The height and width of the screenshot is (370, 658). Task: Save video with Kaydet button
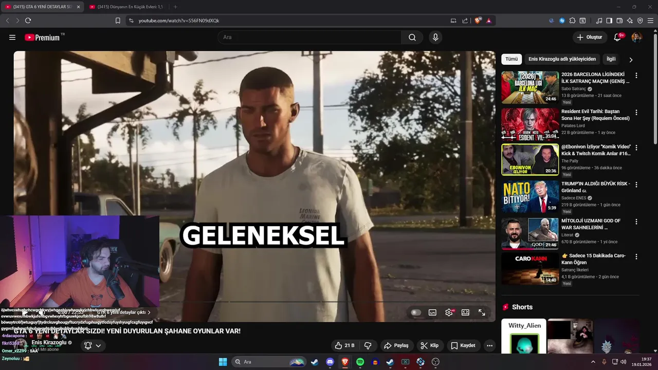click(463, 345)
